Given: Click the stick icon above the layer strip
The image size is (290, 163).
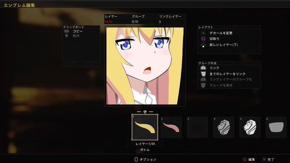Looking at the screenshot, I should [145, 112].
